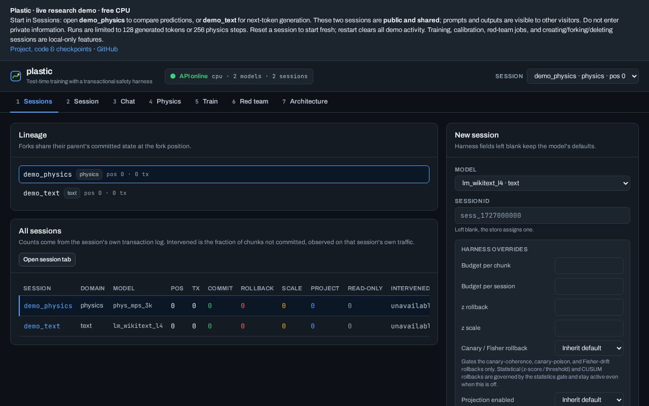Open the Physics tab
This screenshot has width=649, height=406.
(165, 101)
